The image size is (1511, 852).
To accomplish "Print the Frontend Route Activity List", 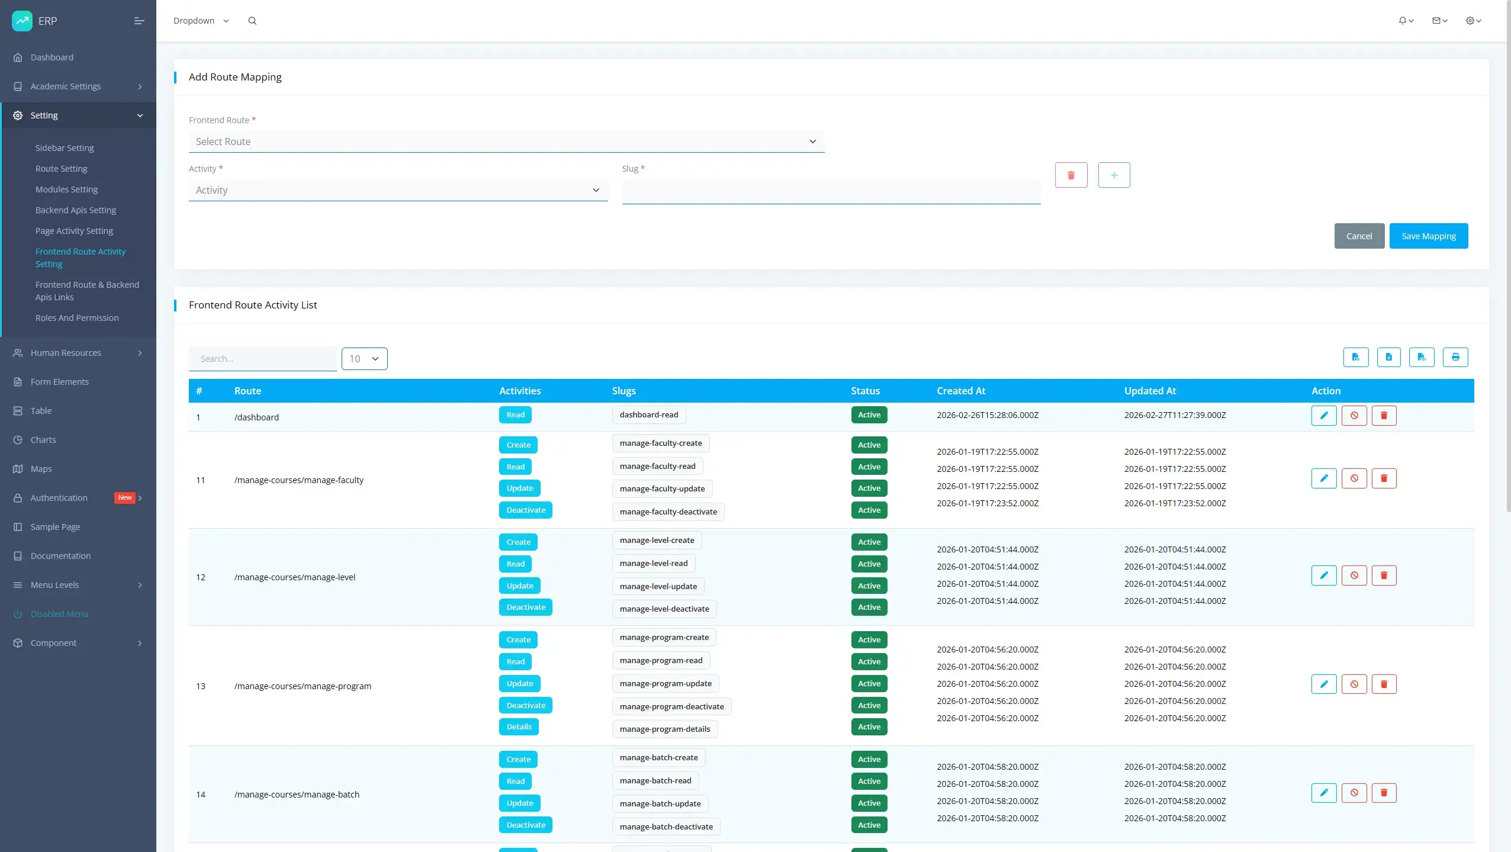I will [x=1455, y=357].
